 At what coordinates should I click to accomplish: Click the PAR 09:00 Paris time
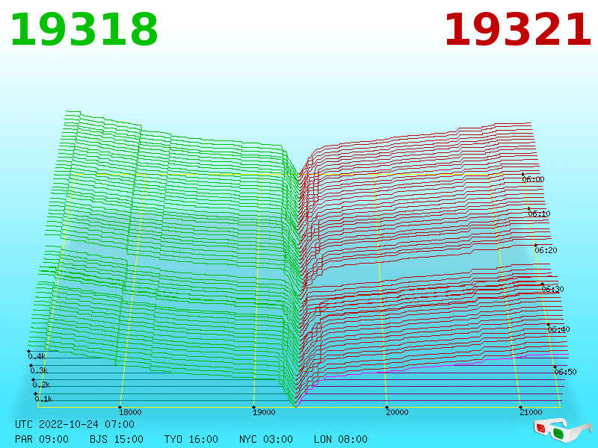click(x=42, y=439)
